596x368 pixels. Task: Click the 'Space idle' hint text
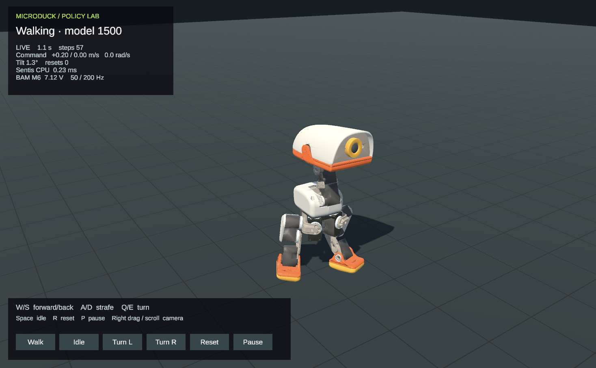[31, 318]
